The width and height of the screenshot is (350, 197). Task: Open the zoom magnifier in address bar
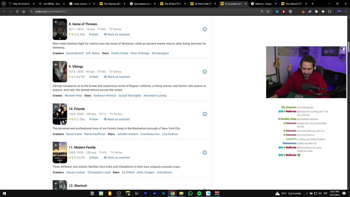[262, 11]
